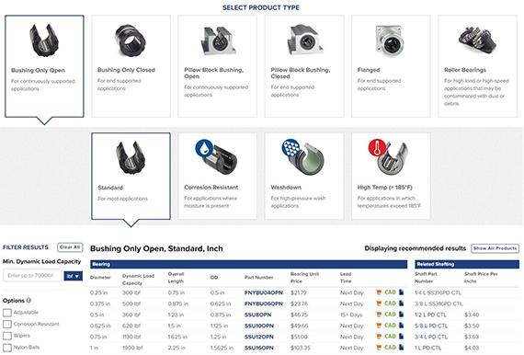Click Show All Products button
524x355 pixels.
[495, 248]
